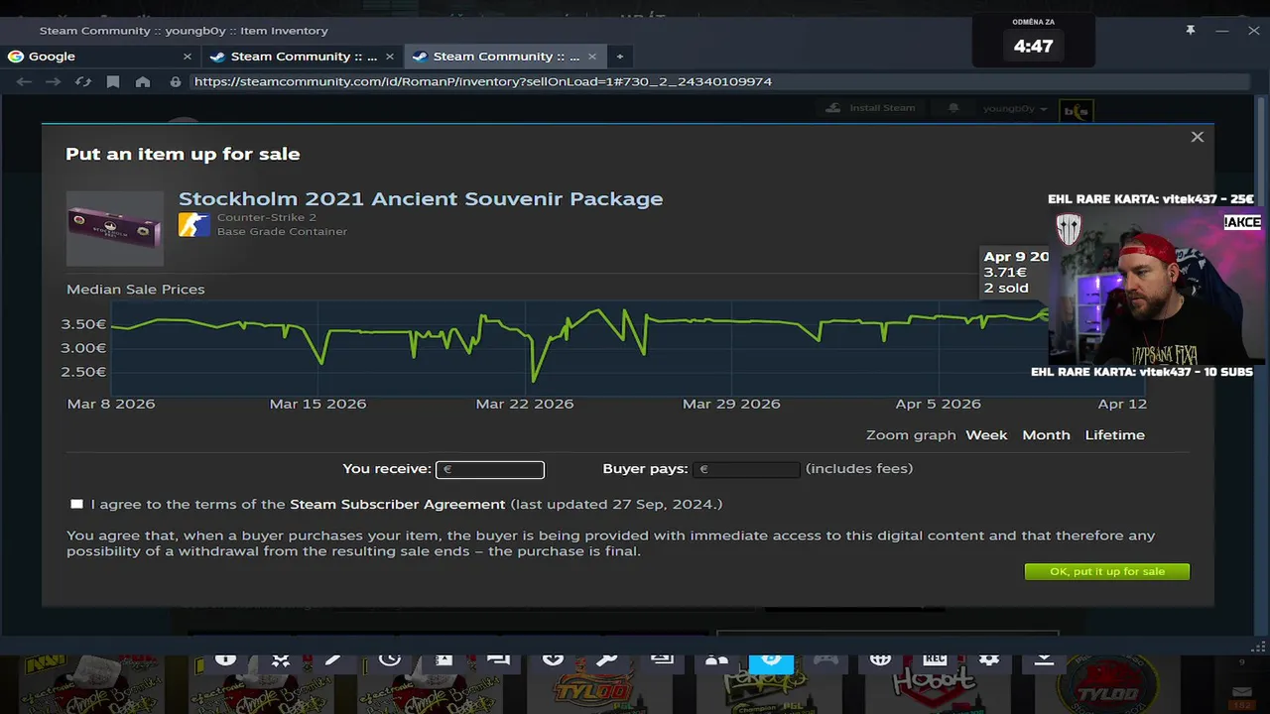Viewport: 1270px width, 714px height.
Task: Click the clock icon in bottom toolbar
Action: [x=389, y=658]
